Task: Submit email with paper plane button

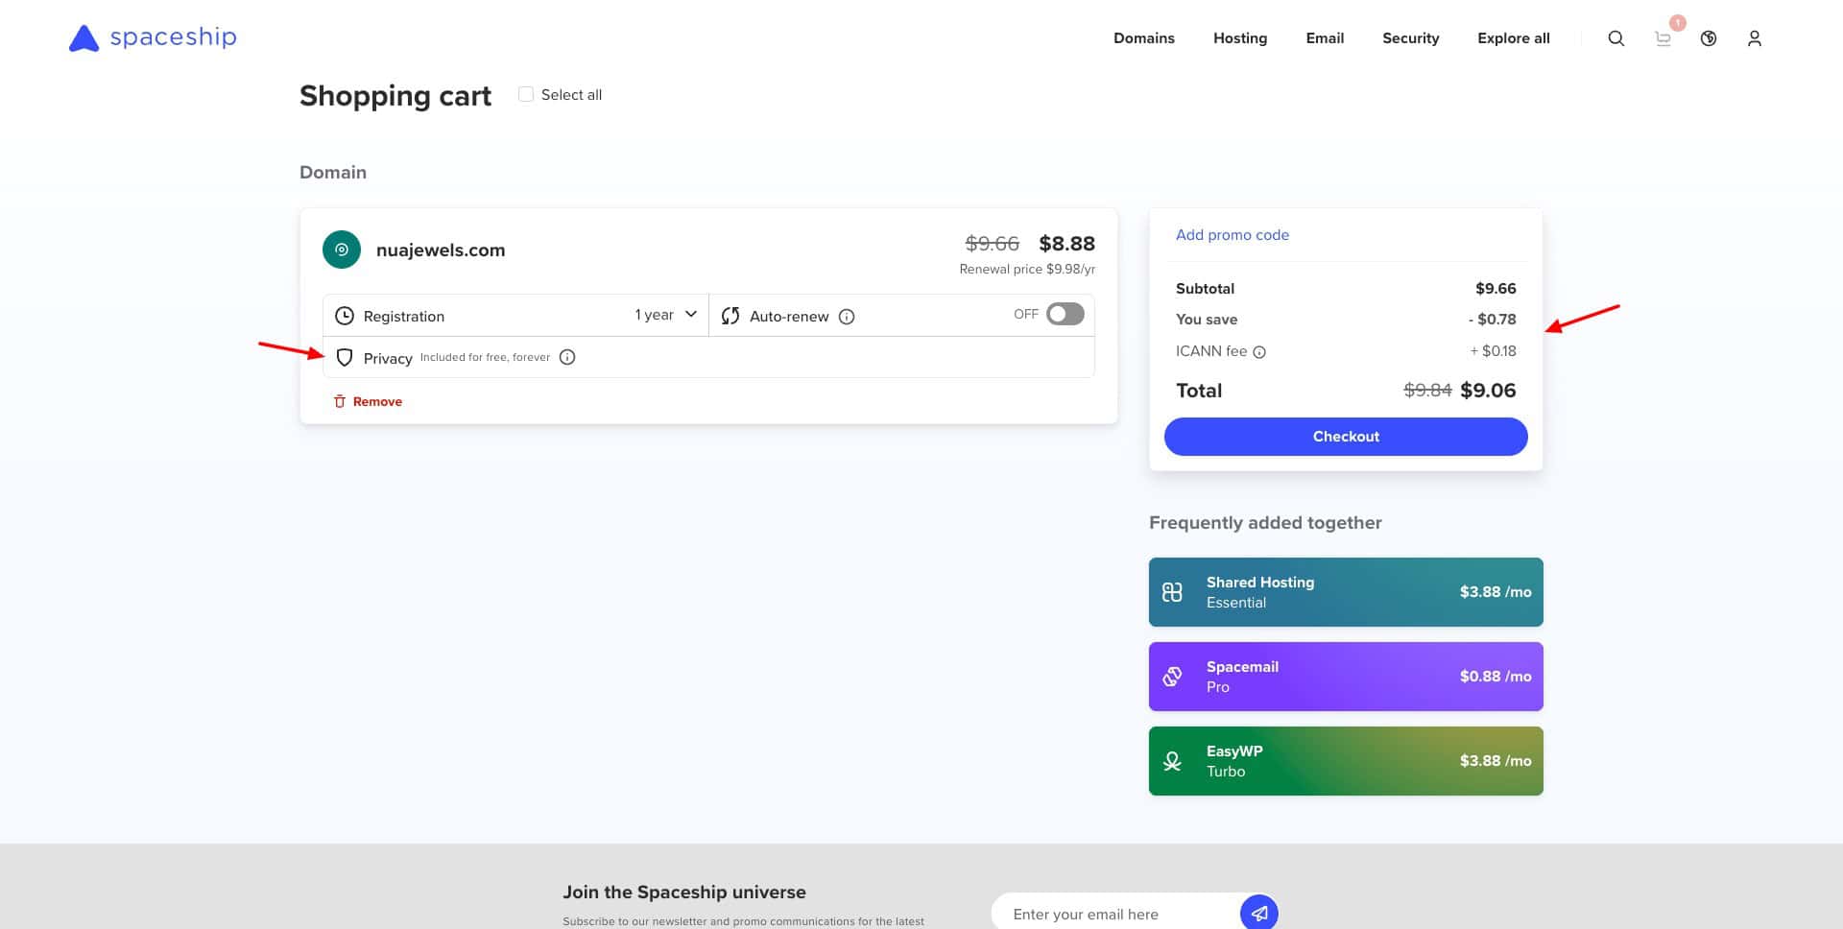Action: tap(1258, 913)
